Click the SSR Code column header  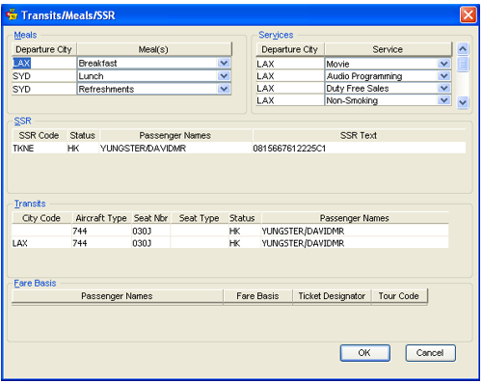(x=40, y=135)
